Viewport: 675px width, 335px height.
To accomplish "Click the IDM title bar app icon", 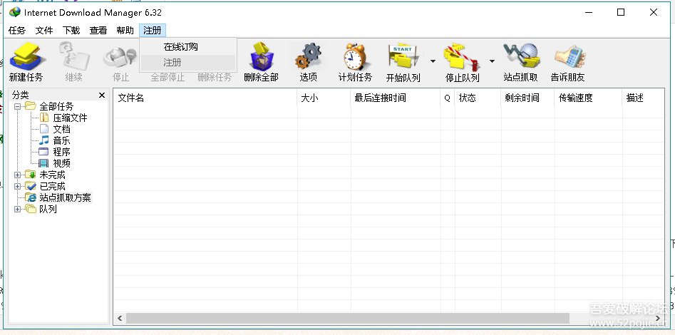I will point(15,13).
